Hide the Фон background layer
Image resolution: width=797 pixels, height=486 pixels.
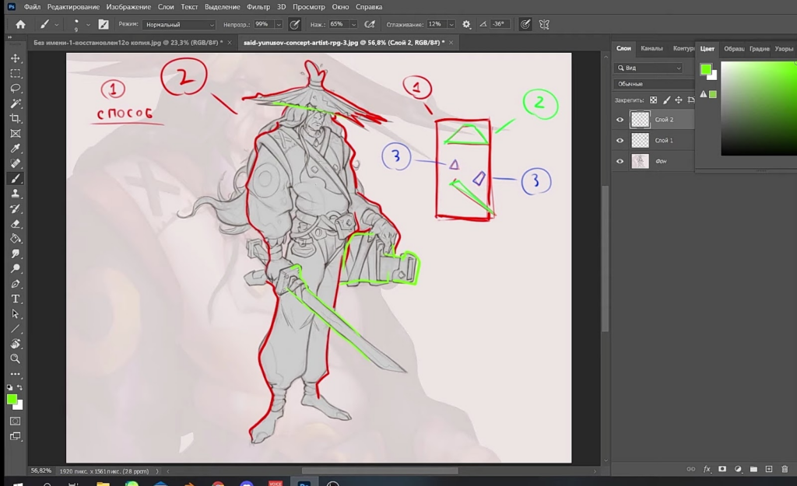[x=620, y=162]
